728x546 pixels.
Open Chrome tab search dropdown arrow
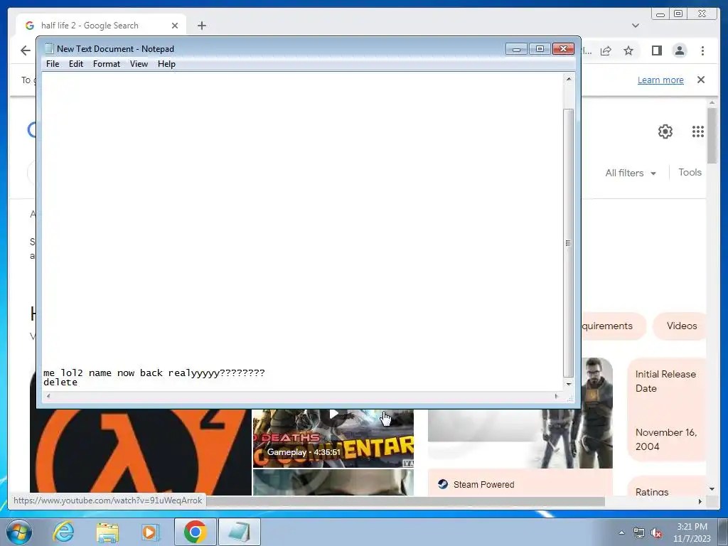[x=635, y=26]
